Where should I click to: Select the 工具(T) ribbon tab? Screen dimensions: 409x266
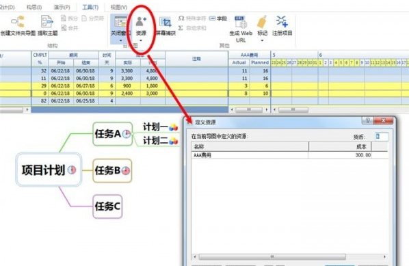(90, 7)
